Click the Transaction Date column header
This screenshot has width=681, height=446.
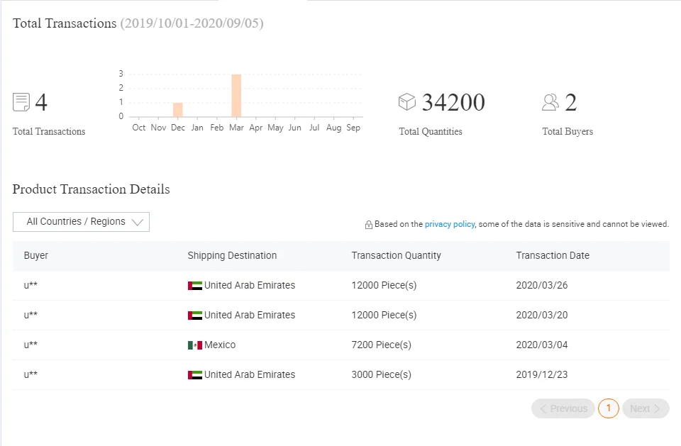pos(553,256)
